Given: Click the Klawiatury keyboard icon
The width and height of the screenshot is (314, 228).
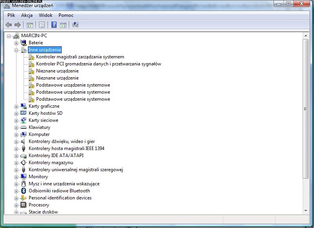Looking at the screenshot, I should [24, 127].
